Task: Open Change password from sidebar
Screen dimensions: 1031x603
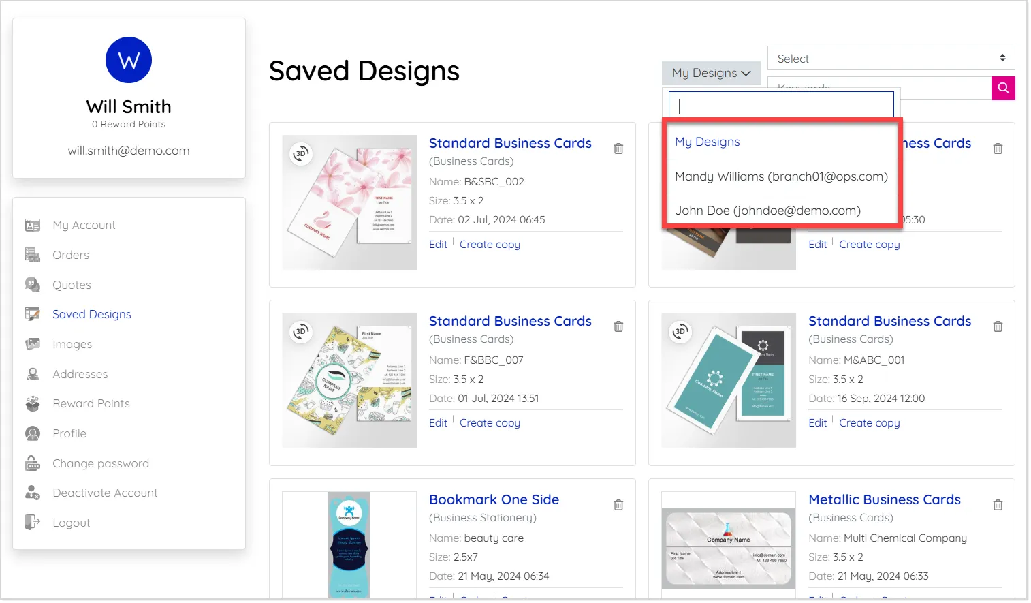Action: point(101,463)
